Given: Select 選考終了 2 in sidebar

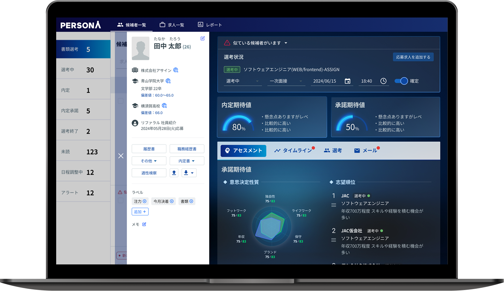Looking at the screenshot, I should 83,131.
